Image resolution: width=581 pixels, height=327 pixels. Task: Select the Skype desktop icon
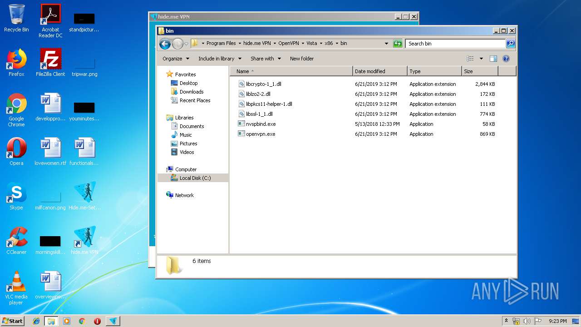16,196
